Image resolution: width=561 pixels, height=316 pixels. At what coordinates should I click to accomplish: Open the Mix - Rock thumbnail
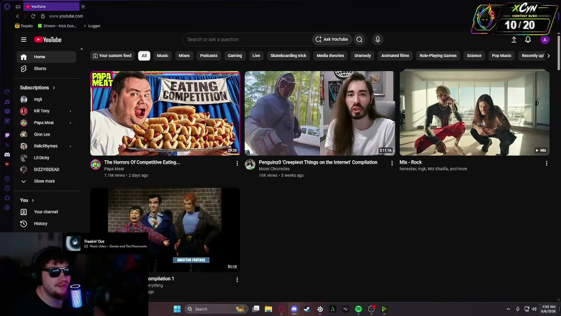tap(474, 113)
